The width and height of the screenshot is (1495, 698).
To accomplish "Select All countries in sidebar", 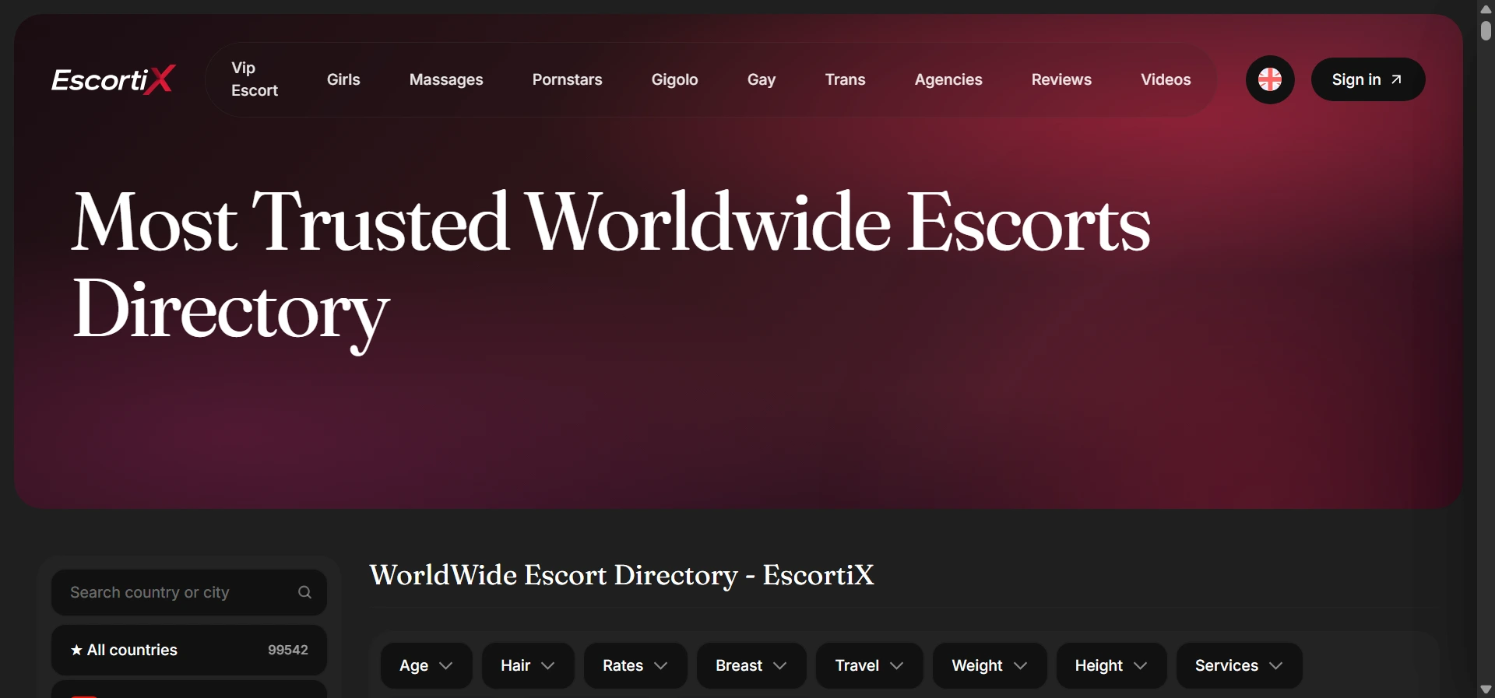I will point(189,650).
